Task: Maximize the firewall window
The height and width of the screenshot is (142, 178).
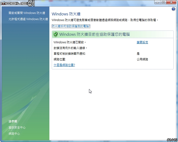Action: click(x=163, y=2)
